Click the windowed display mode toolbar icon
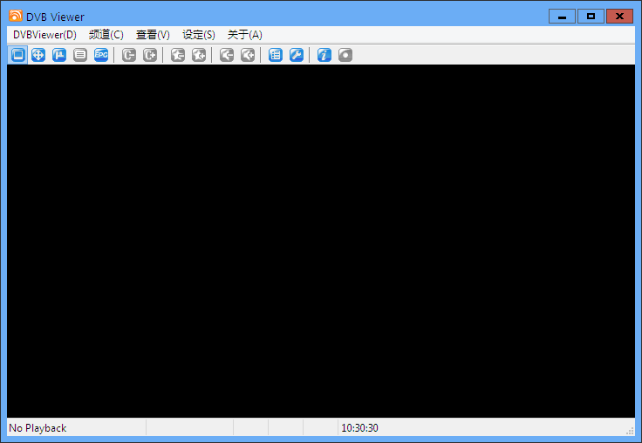This screenshot has width=642, height=443. point(17,55)
